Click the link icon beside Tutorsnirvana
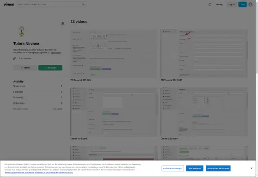The width and height of the screenshot is (258, 177). click(15, 58)
